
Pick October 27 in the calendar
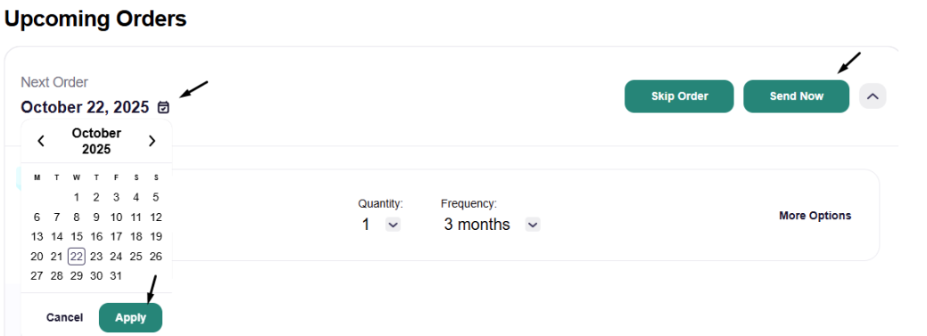(x=37, y=276)
